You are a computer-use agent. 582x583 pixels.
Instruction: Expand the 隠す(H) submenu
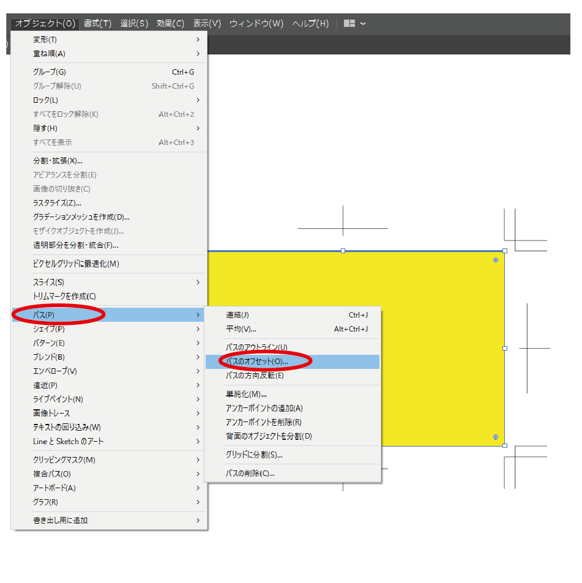109,128
